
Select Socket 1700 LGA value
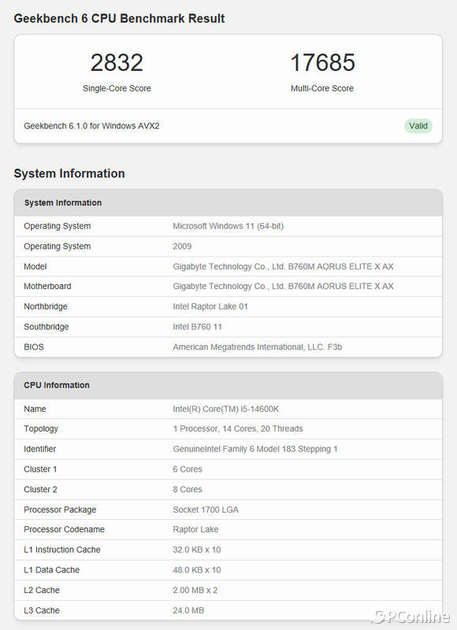(206, 510)
